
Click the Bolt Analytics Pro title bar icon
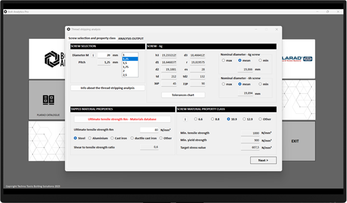pyautogui.click(x=6, y=12)
